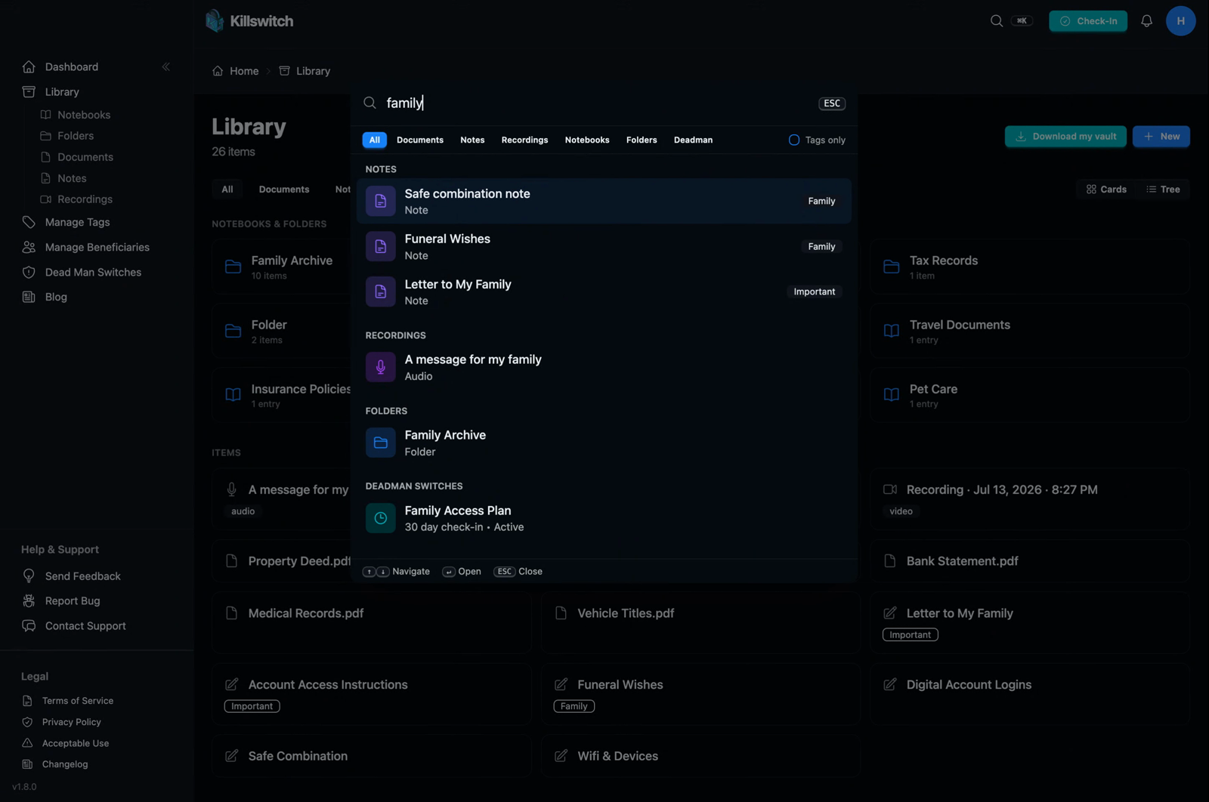Close search with the ESC badge
Viewport: 1209px width, 802px height.
pos(832,103)
